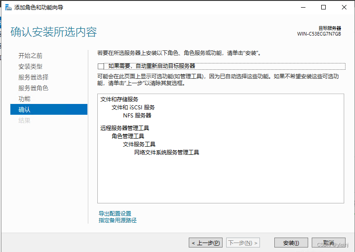This screenshot has width=355, height=252.
Task: Select the 确认 step
Action: pos(49,109)
